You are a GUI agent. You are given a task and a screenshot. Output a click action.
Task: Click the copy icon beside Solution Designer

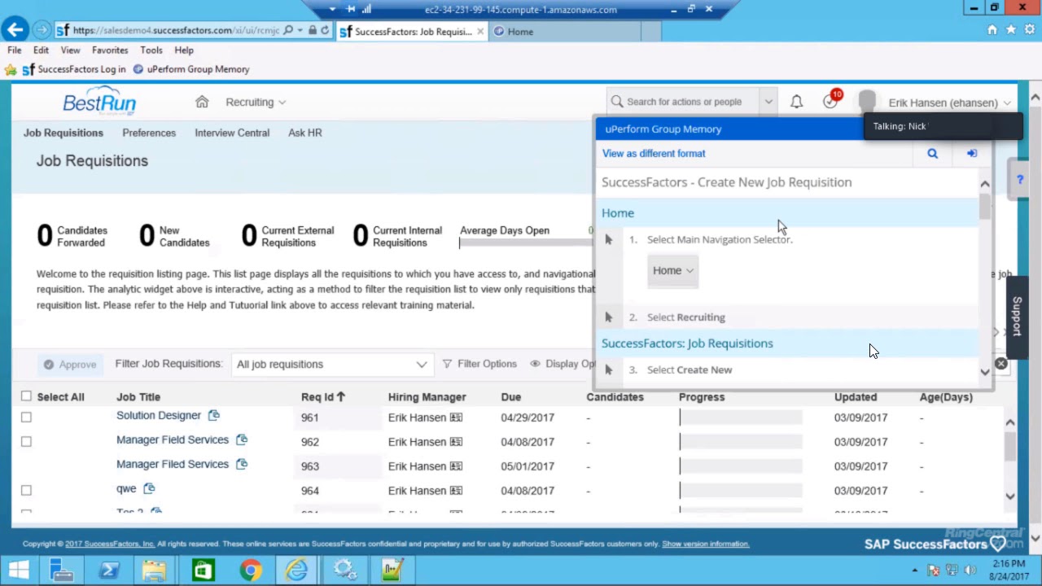click(214, 415)
